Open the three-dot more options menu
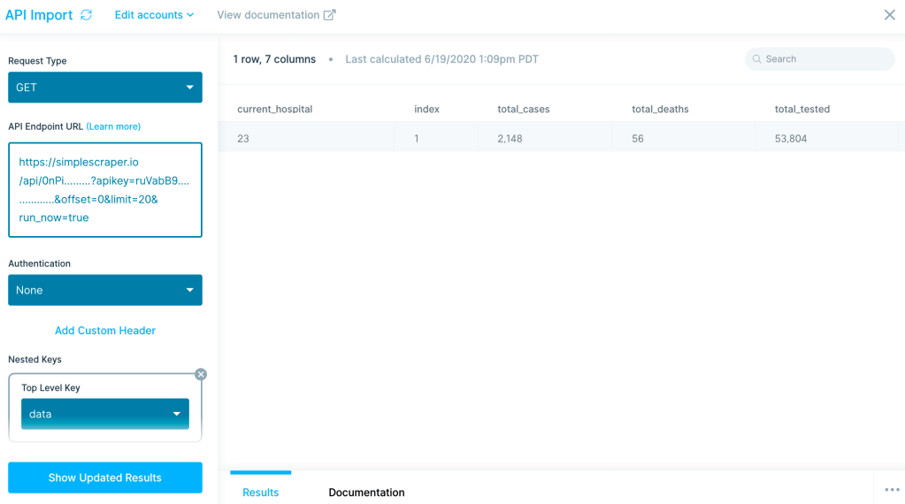 [x=891, y=489]
